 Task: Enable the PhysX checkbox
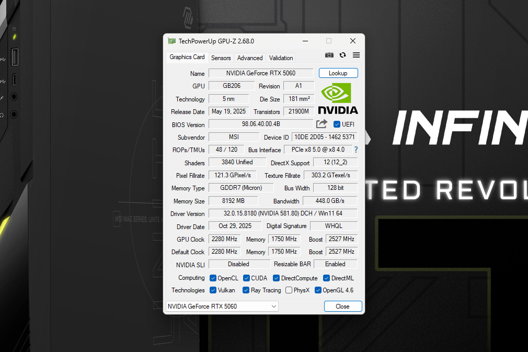click(x=288, y=290)
